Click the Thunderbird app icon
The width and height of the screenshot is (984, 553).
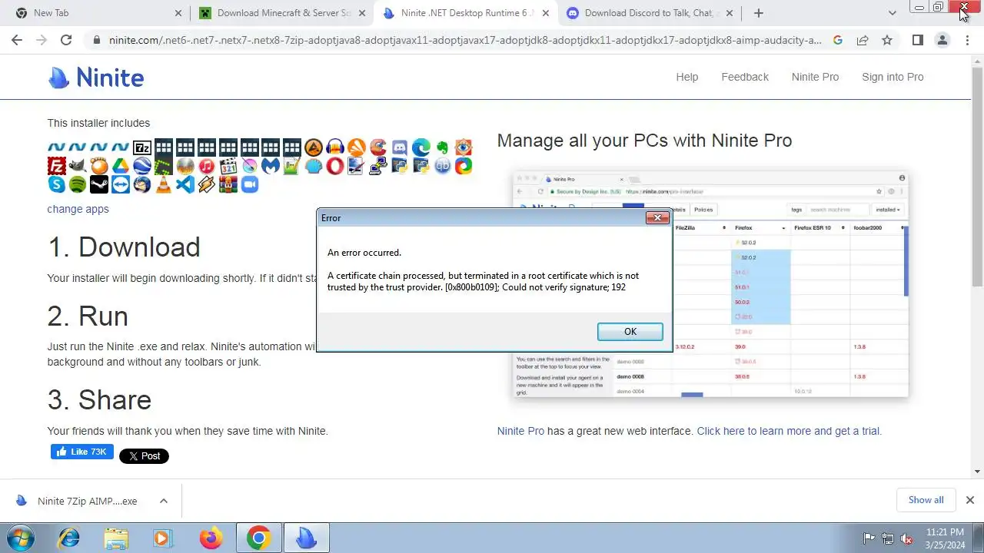[142, 184]
